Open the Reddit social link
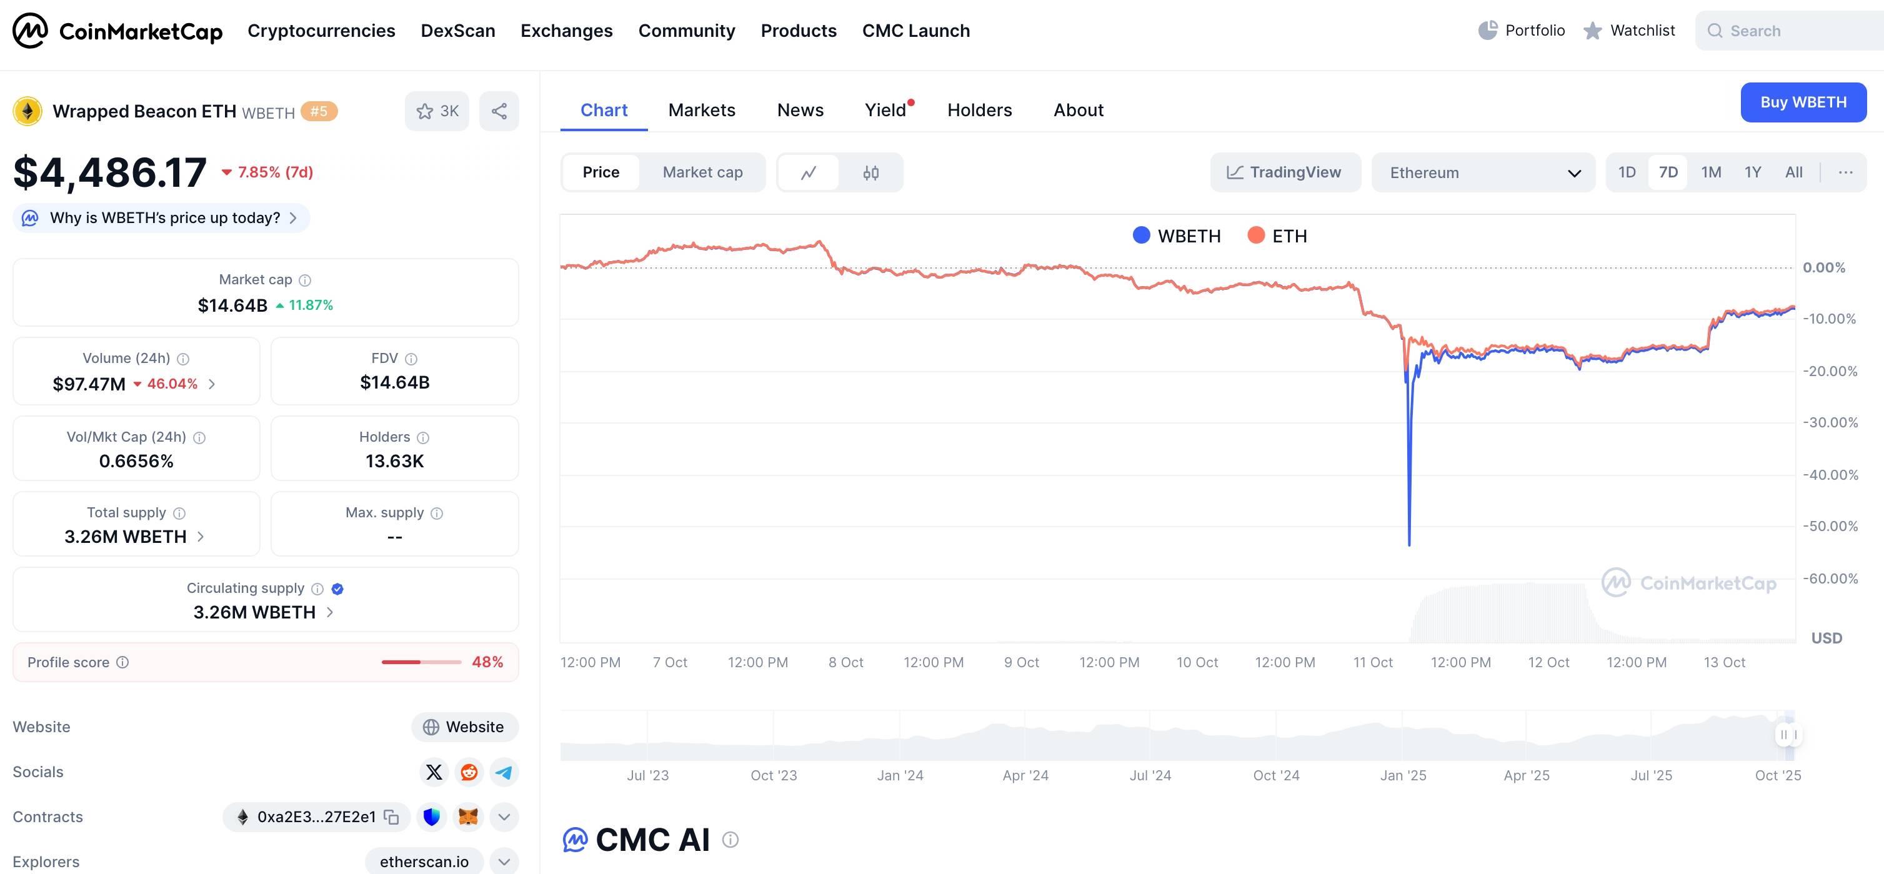1884x874 pixels. [x=469, y=772]
